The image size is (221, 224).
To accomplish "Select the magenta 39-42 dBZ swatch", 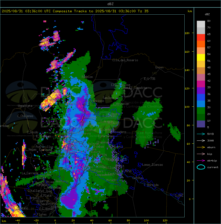I will [x=201, y=84].
